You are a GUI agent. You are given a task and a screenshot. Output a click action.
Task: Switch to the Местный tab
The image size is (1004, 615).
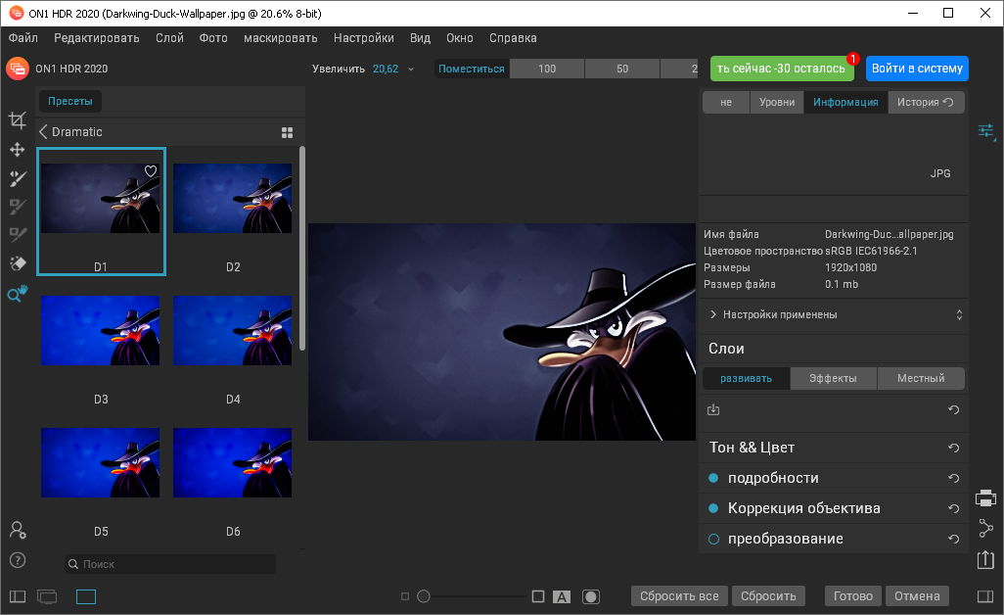coord(921,379)
